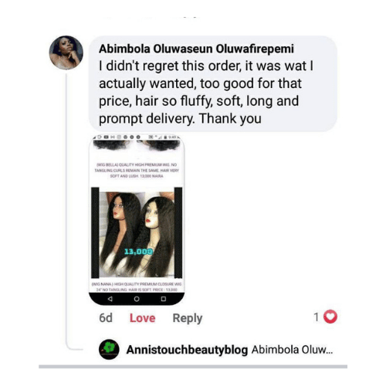The image size is (386, 386).
Task: Open the attached phone screenshot image
Action: click(137, 220)
